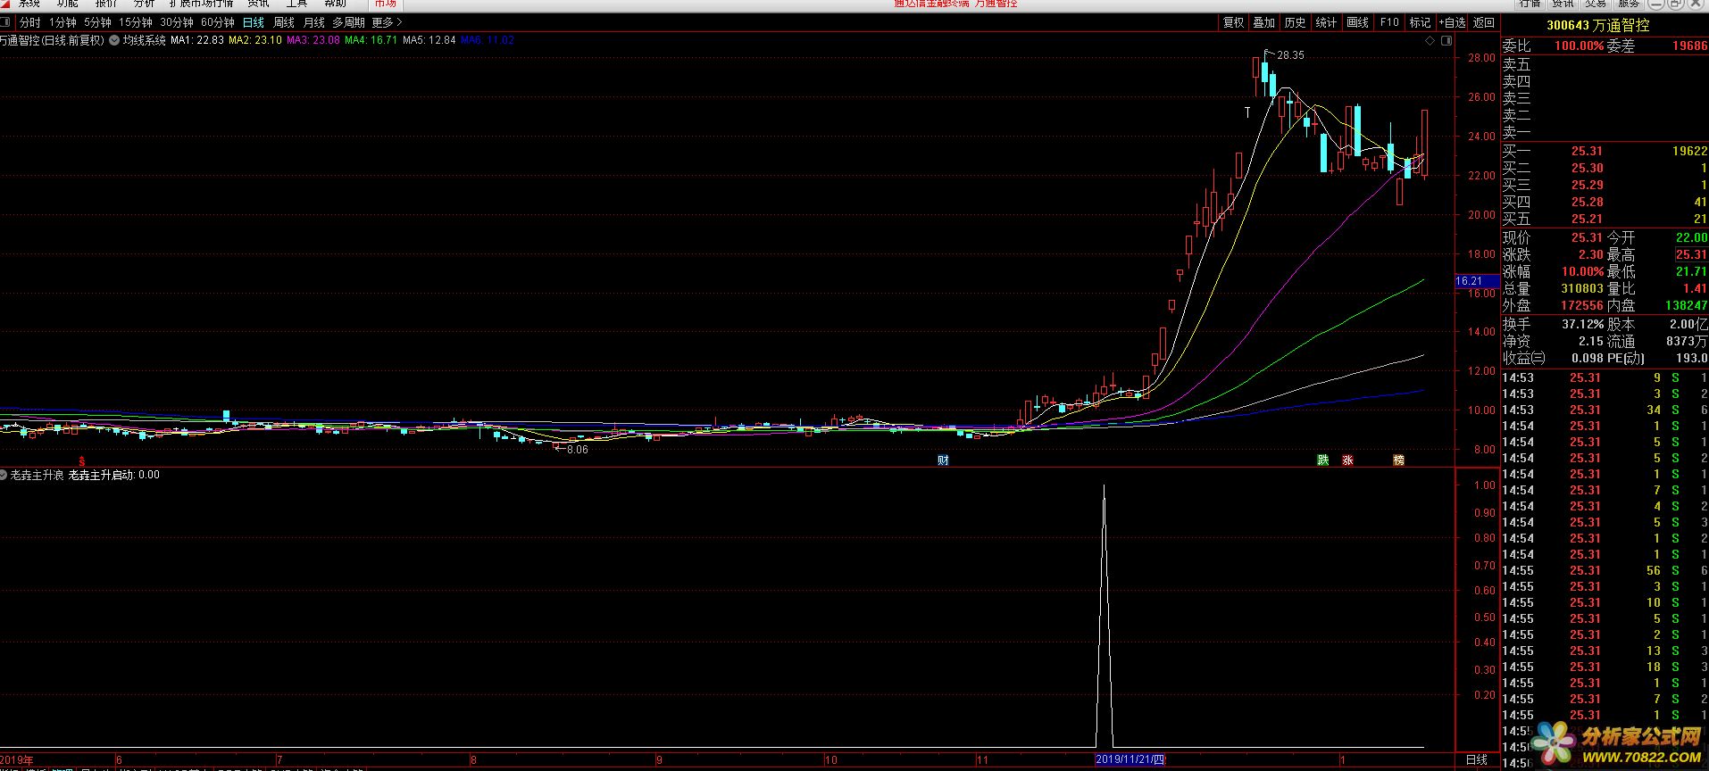Click the 财 financial marker icon on chart
This screenshot has width=1709, height=771.
943,460
